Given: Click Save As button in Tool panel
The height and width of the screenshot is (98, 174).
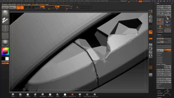Looking at the screenshot, I should pyautogui.click(x=167, y=6).
